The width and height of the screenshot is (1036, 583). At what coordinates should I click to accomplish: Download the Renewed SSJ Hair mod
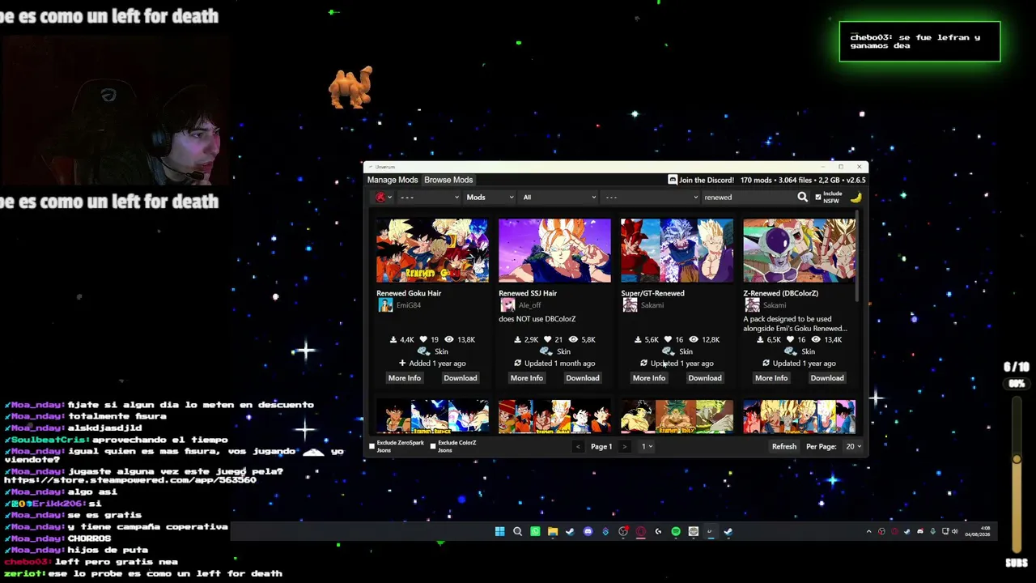point(583,378)
